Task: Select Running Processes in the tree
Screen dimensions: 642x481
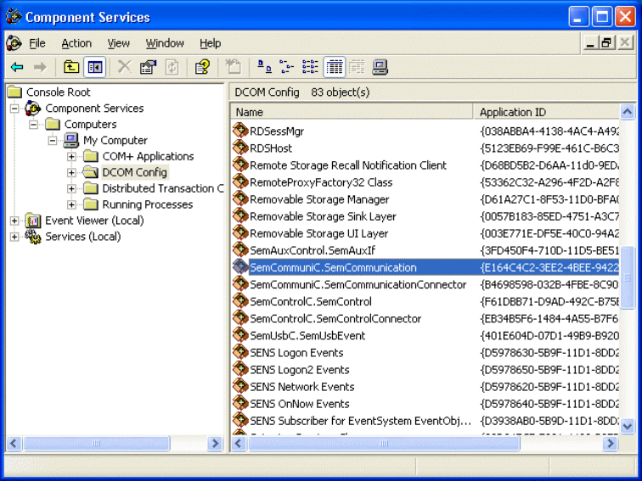Action: [148, 204]
